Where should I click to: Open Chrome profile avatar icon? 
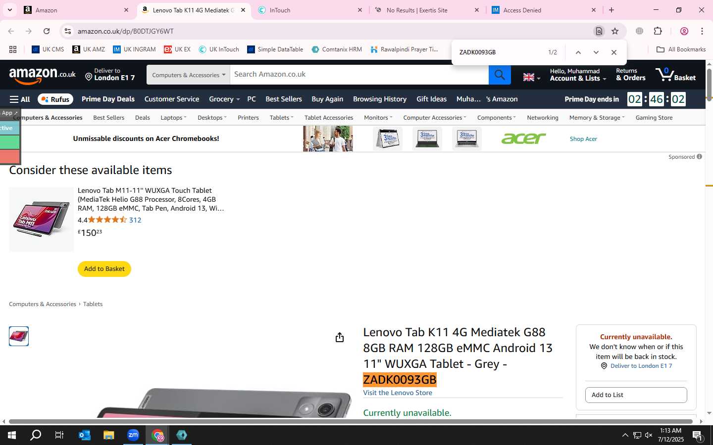[x=684, y=31]
